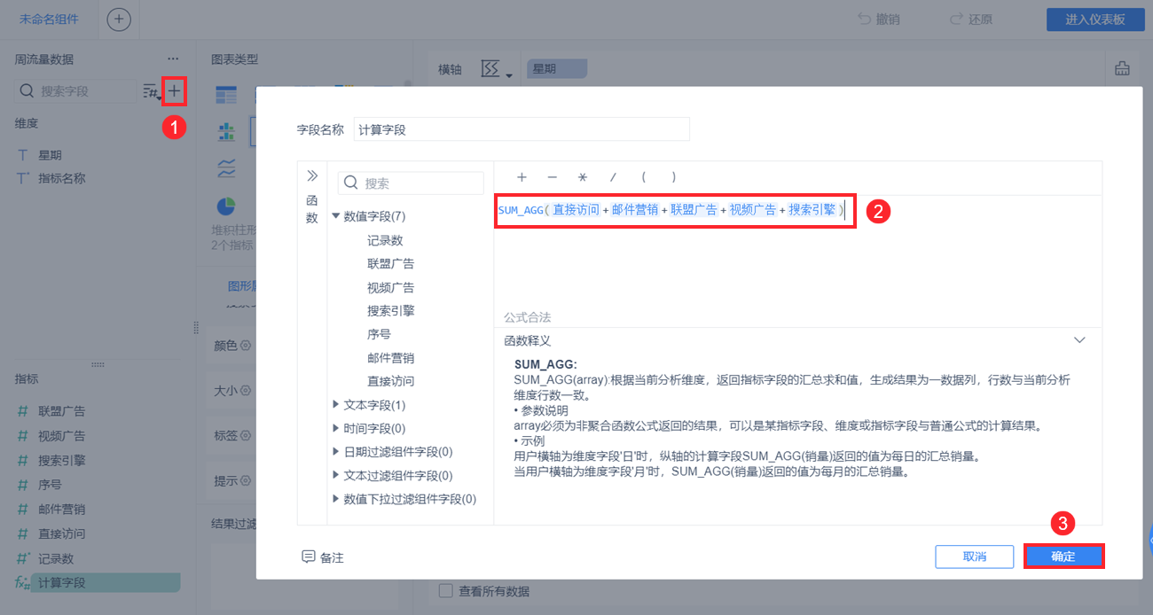Click the 进入仪表板 button
1153x615 pixels.
(1095, 19)
